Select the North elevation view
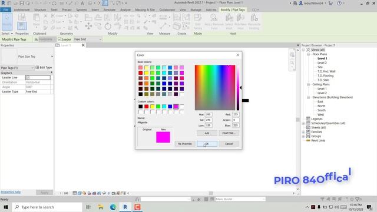This screenshot has width=377, height=212. [321, 106]
